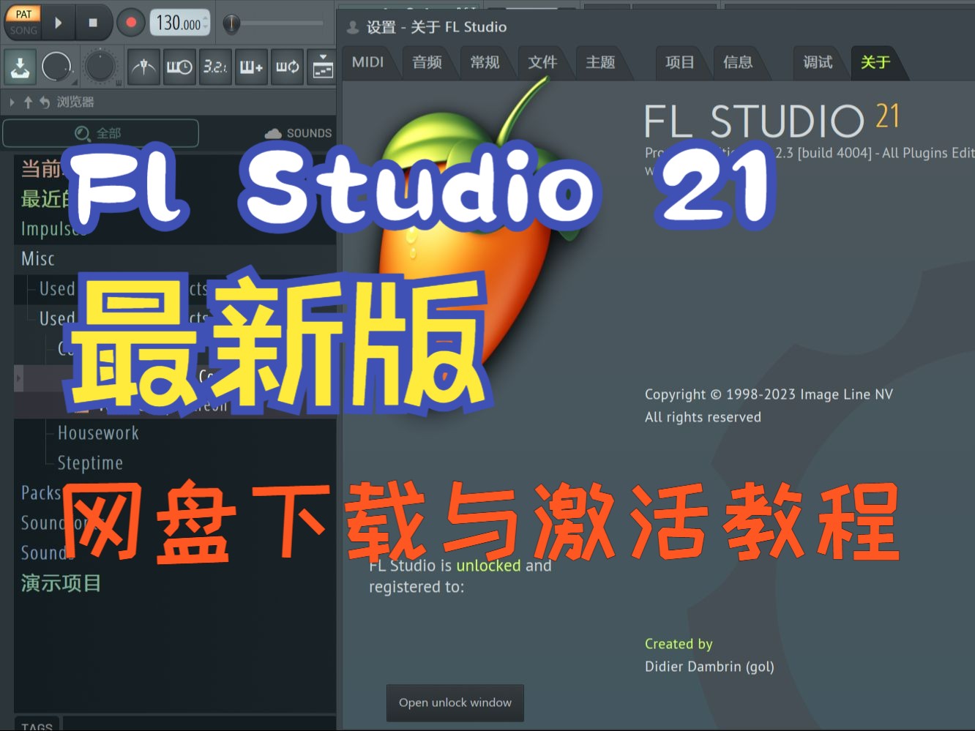Click the Created by label
This screenshot has height=731, width=975.
click(x=679, y=644)
